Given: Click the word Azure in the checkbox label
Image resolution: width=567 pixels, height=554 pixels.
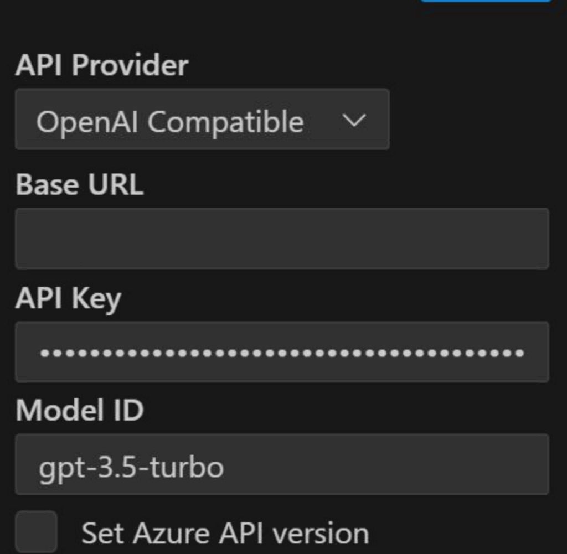Looking at the screenshot, I should click(172, 534).
